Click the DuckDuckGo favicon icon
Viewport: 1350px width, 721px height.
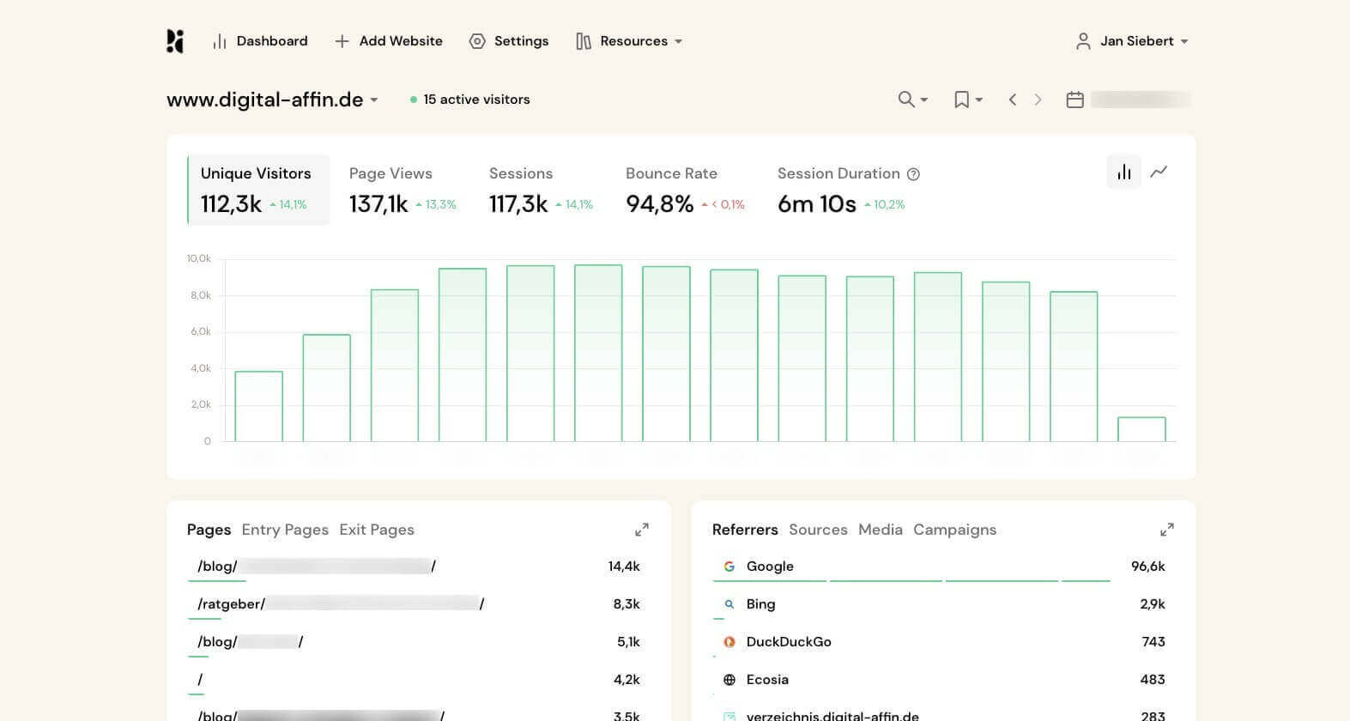coord(729,642)
